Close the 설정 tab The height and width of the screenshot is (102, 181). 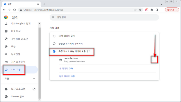click(38, 4)
